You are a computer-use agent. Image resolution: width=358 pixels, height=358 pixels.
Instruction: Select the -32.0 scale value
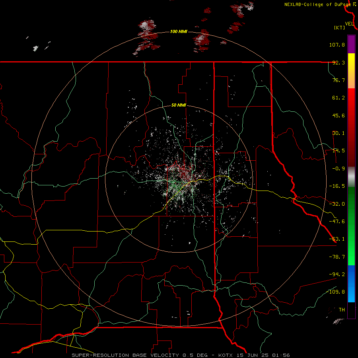point(337,204)
